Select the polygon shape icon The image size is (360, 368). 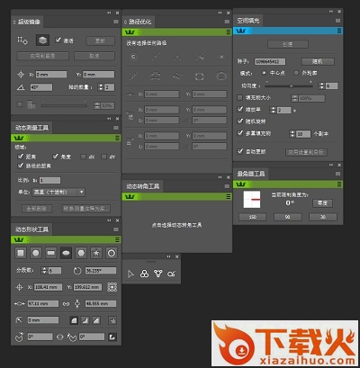(81, 253)
